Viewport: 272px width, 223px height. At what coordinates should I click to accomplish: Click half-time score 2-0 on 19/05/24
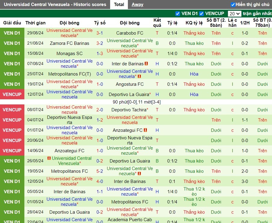tap(245, 171)
